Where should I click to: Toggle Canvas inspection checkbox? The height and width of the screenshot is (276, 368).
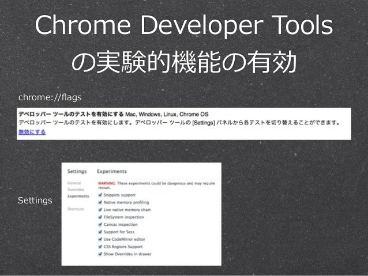click(x=100, y=224)
